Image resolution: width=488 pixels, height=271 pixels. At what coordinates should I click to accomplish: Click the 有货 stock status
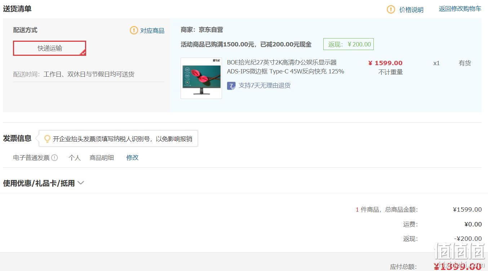click(465, 63)
